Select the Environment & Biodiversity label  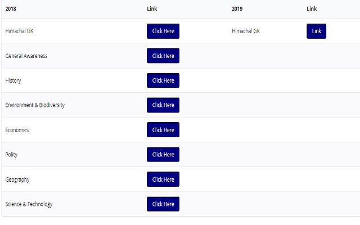pyautogui.click(x=35, y=105)
